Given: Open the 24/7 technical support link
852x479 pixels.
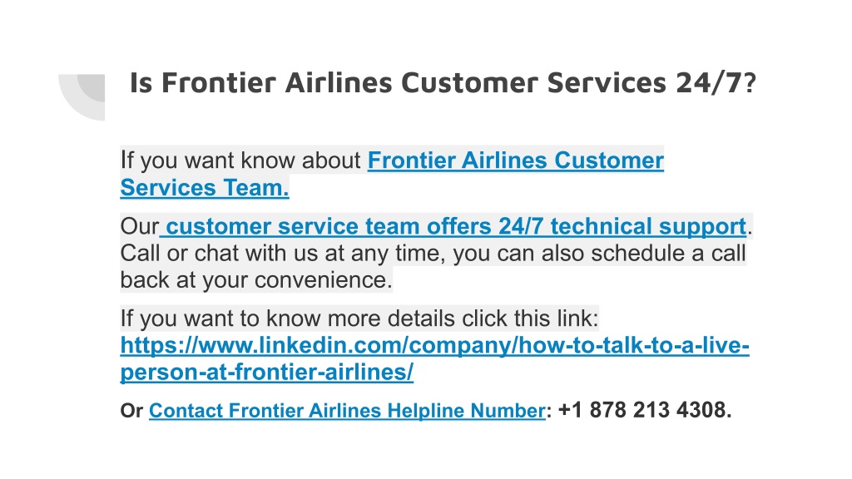Looking at the screenshot, I should [x=453, y=226].
